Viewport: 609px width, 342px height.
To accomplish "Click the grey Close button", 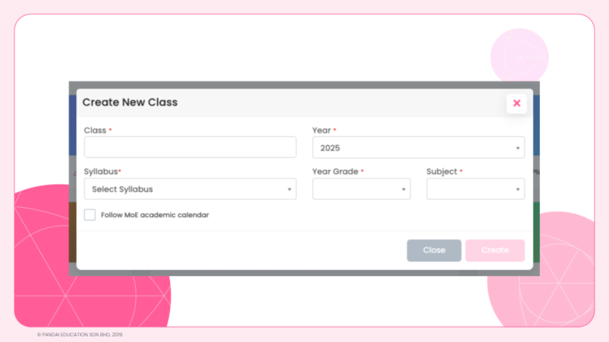I will point(434,250).
